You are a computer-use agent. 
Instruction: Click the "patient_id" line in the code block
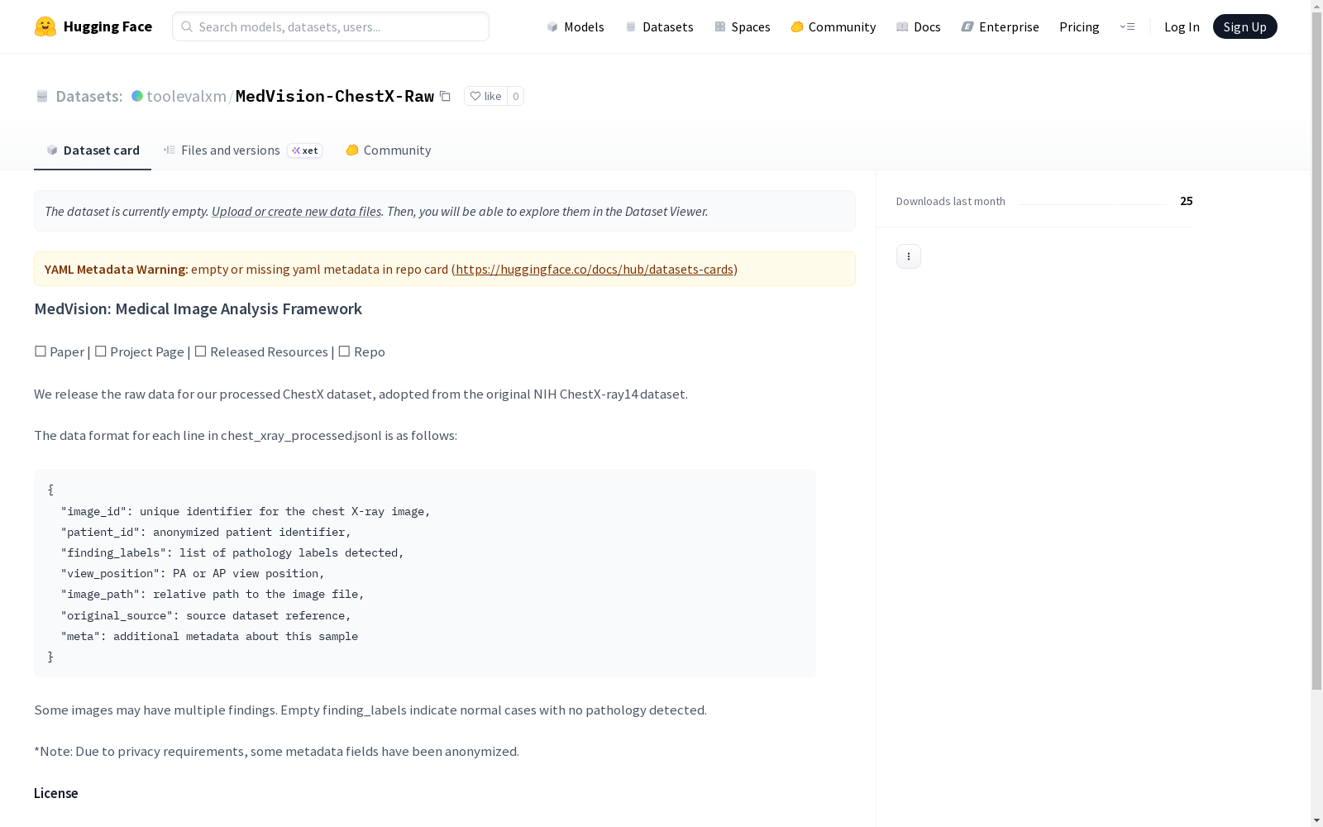206,532
